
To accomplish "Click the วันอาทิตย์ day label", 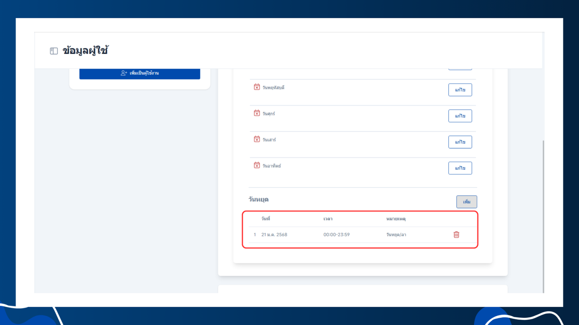I will 272,166.
